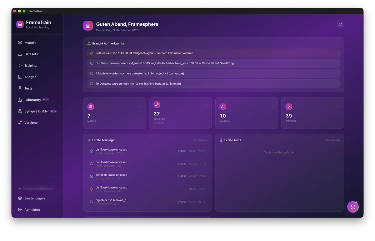Click the arrow on the Modelle card
This screenshot has height=241, width=375.
click(x=140, y=107)
